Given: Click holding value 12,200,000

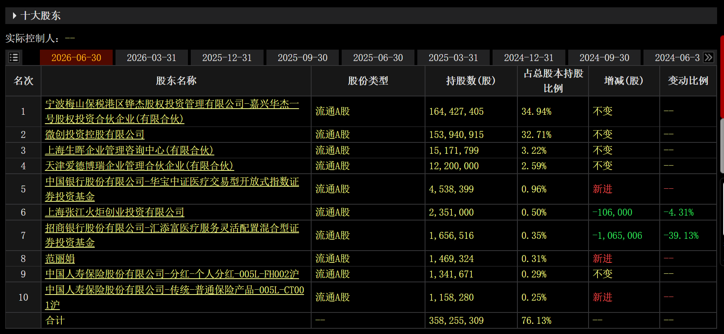Looking at the screenshot, I should 454,166.
